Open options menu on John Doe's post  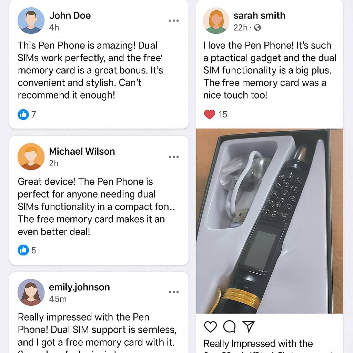174,20
